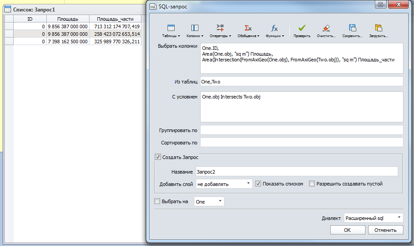Click the row selector of the 325 989 770 326,211 row

coord(9,42)
